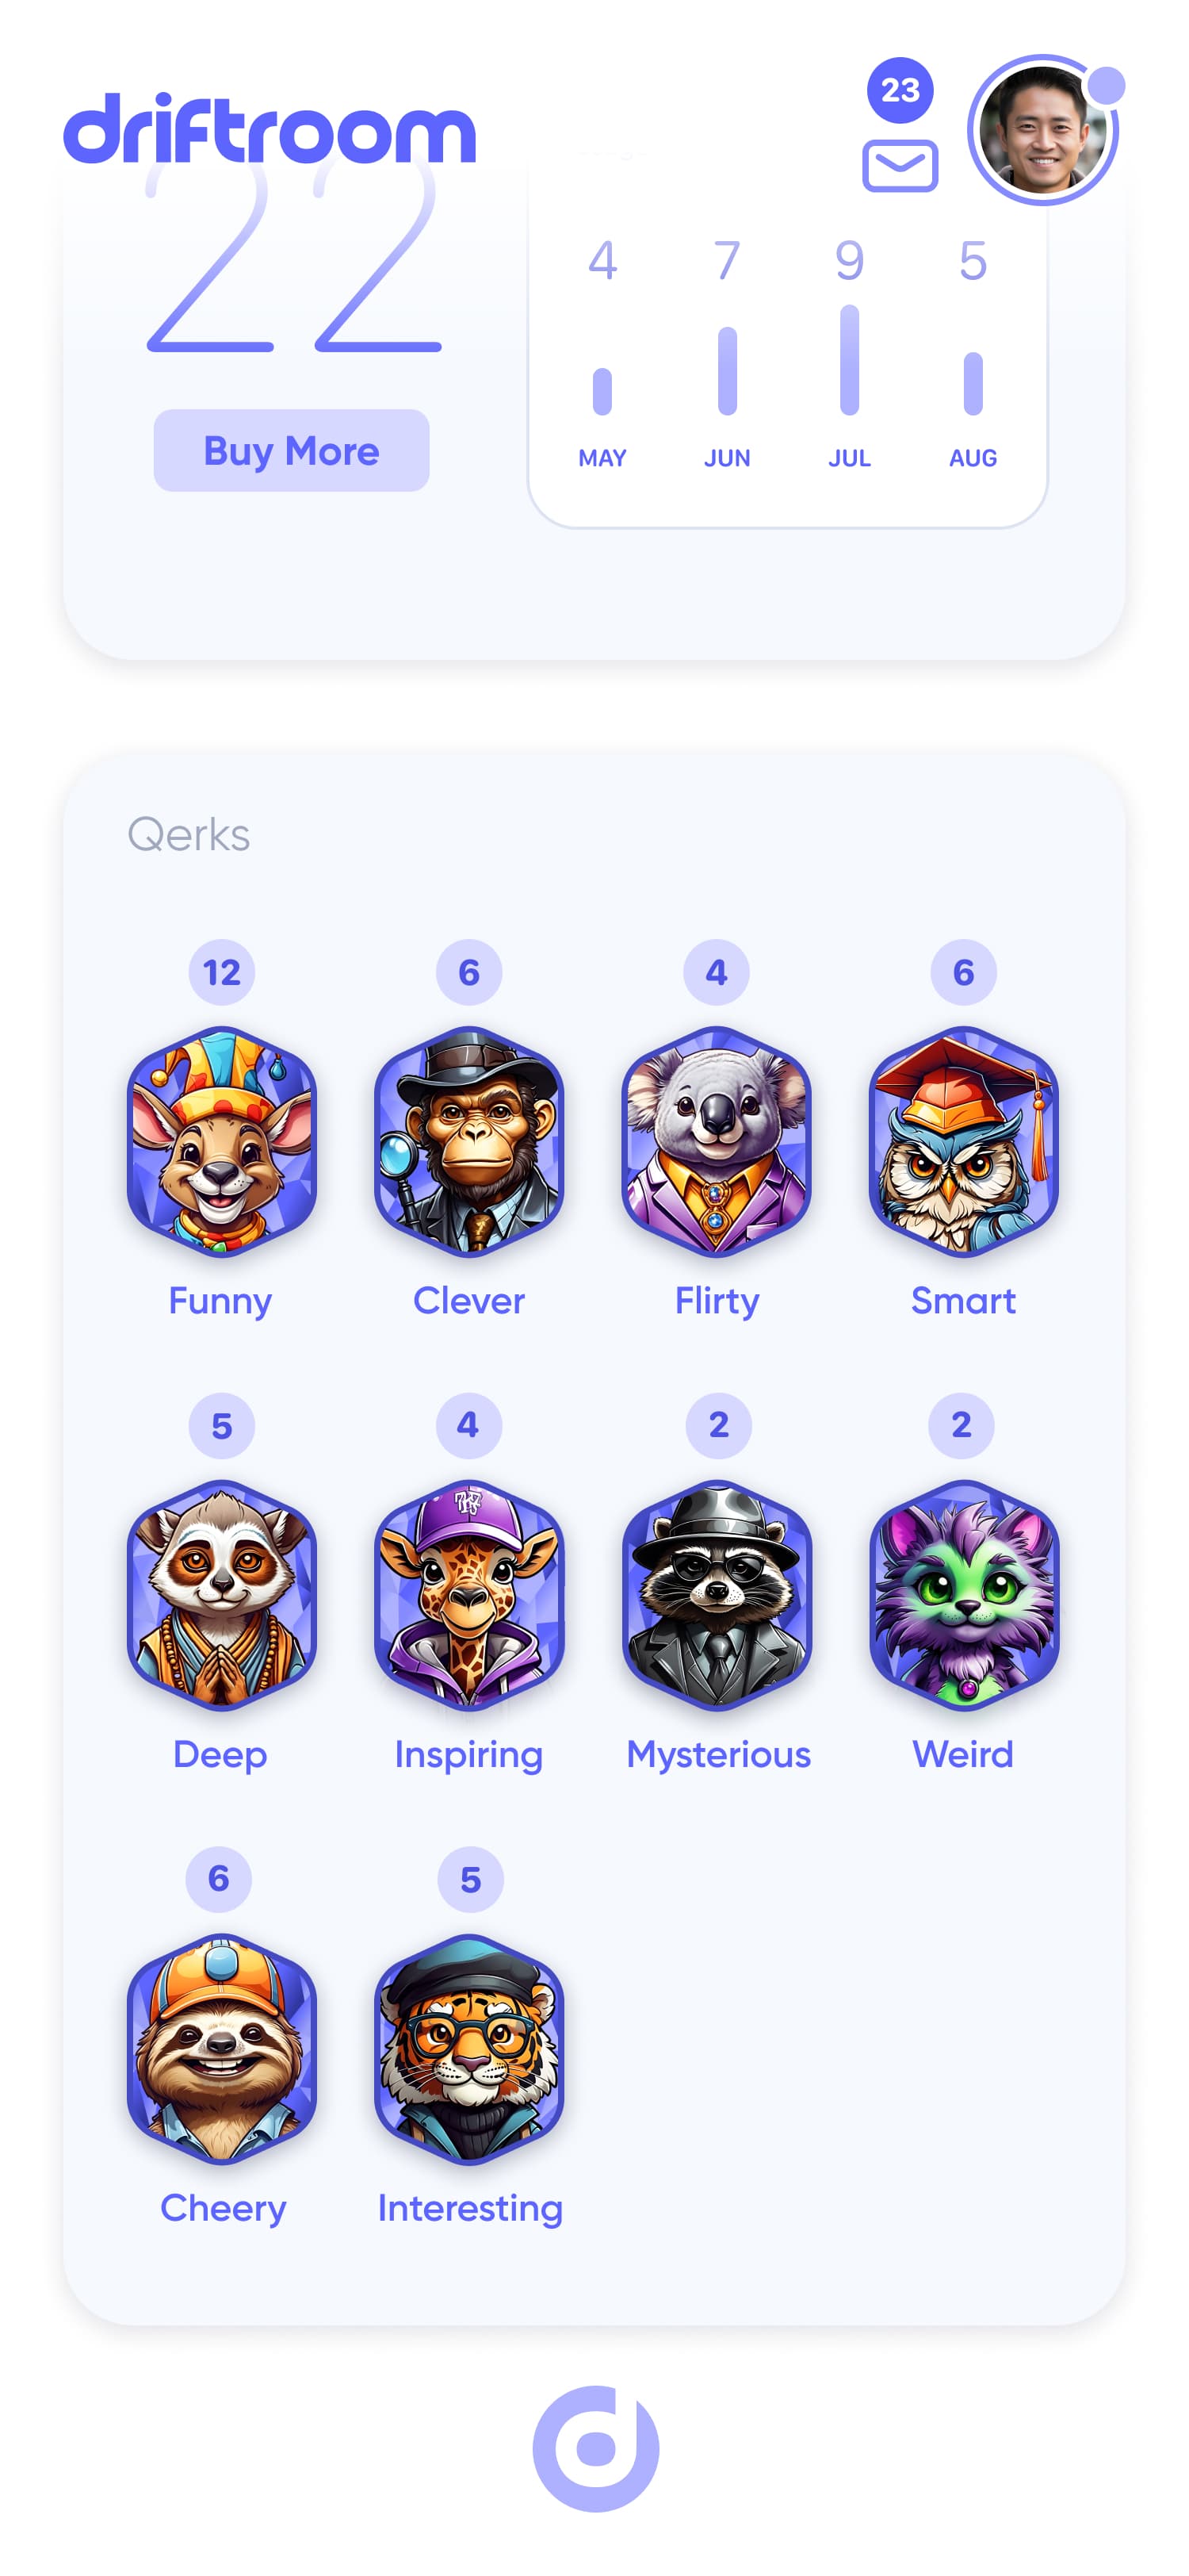Click the Qerks section heading

pos(189,834)
